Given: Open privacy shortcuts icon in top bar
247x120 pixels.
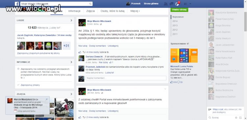Looking at the screenshot, I should tap(185, 4).
